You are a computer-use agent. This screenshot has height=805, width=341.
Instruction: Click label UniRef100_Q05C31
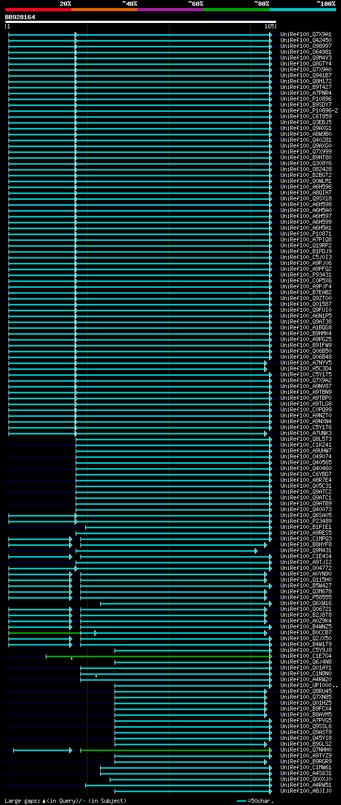pyautogui.click(x=306, y=486)
